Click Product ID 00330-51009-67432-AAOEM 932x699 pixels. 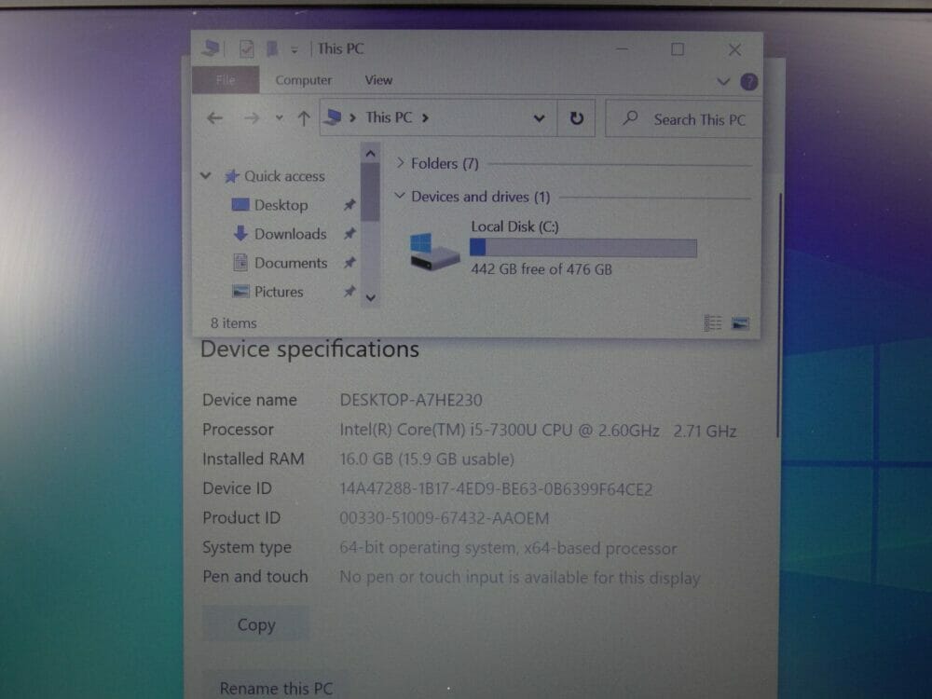tap(444, 518)
